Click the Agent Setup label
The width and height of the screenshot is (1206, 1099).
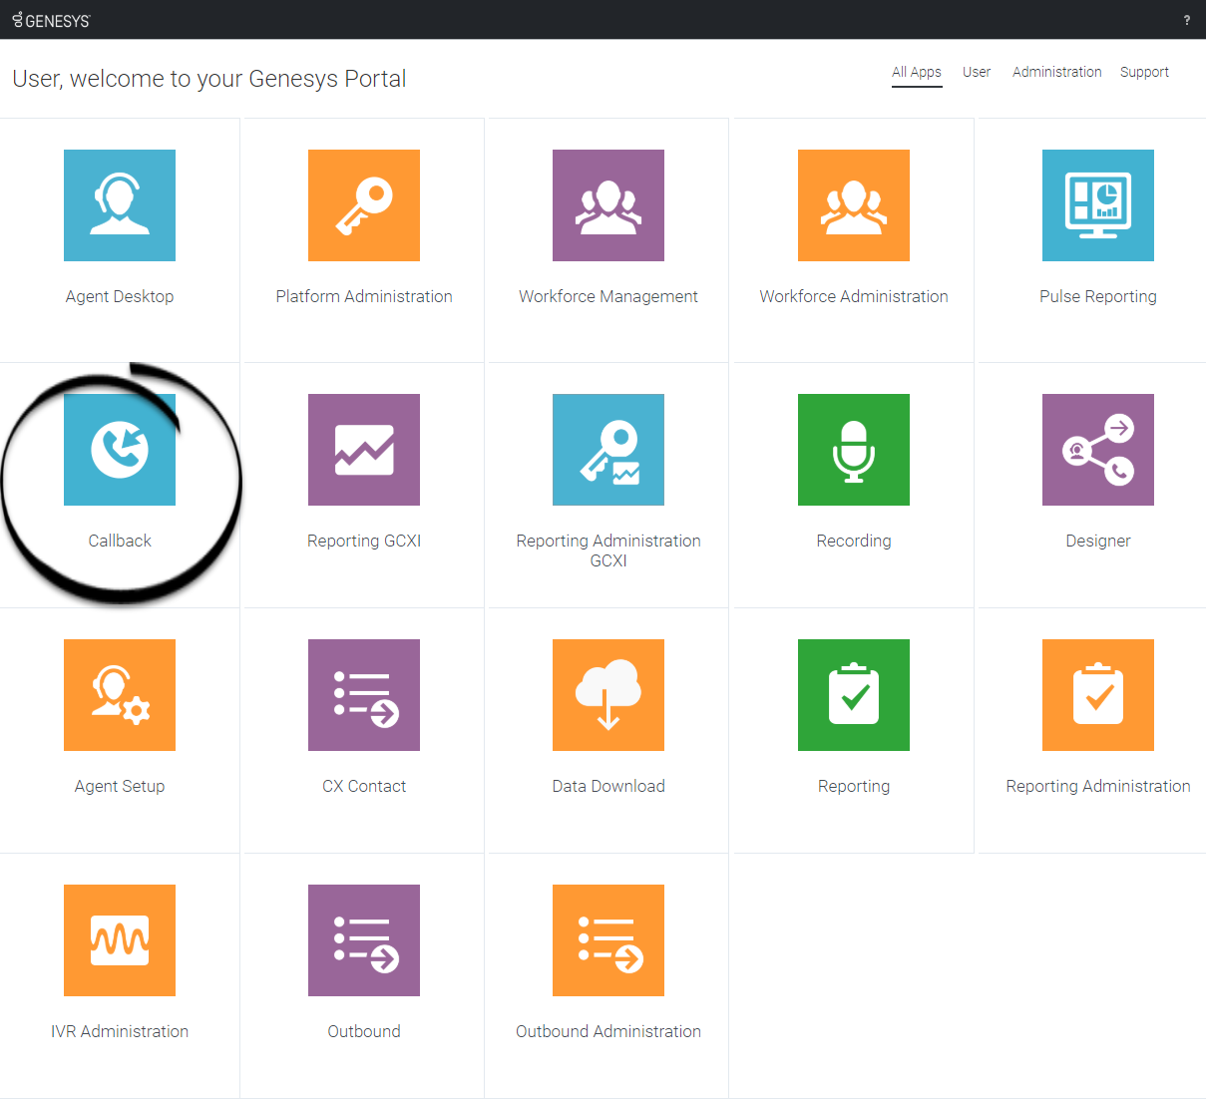click(120, 786)
